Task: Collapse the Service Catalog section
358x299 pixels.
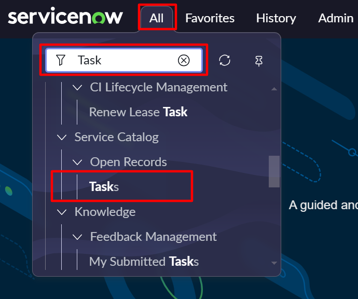Action: (x=62, y=137)
